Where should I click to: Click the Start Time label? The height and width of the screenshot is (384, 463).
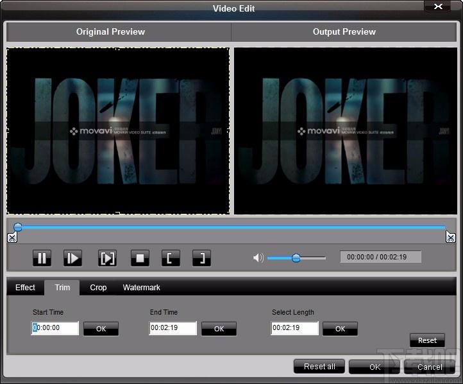(x=48, y=312)
